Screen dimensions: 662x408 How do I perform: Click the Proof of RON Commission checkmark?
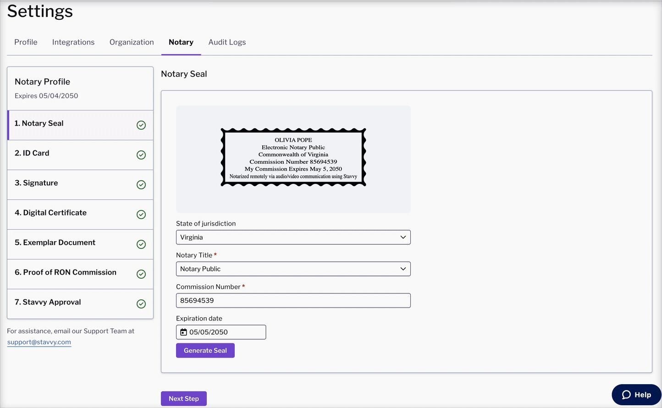click(141, 274)
